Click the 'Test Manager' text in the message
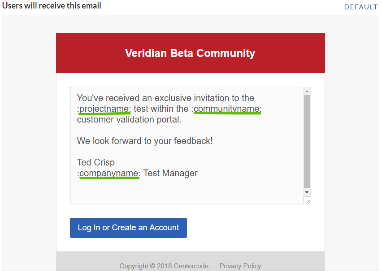 170,173
